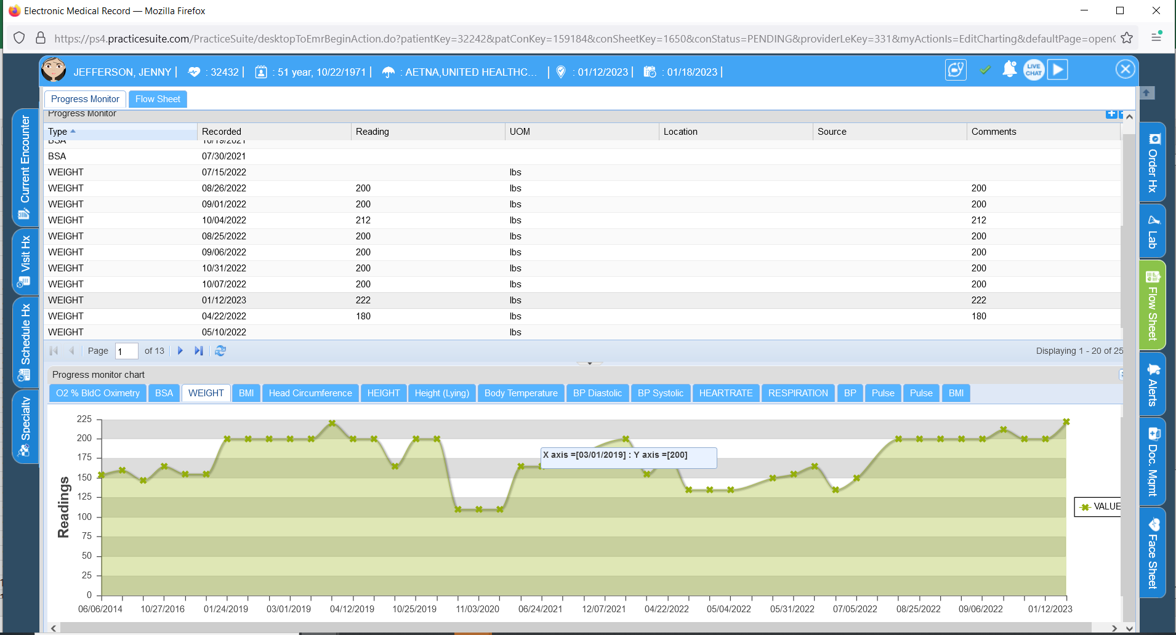
Task: Open the Firefox application menu
Action: pyautogui.click(x=1156, y=38)
